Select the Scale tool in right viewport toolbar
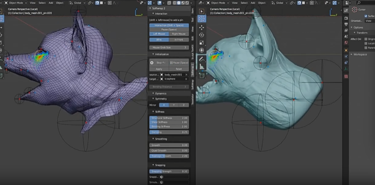This screenshot has height=185, width=375. [x=202, y=43]
